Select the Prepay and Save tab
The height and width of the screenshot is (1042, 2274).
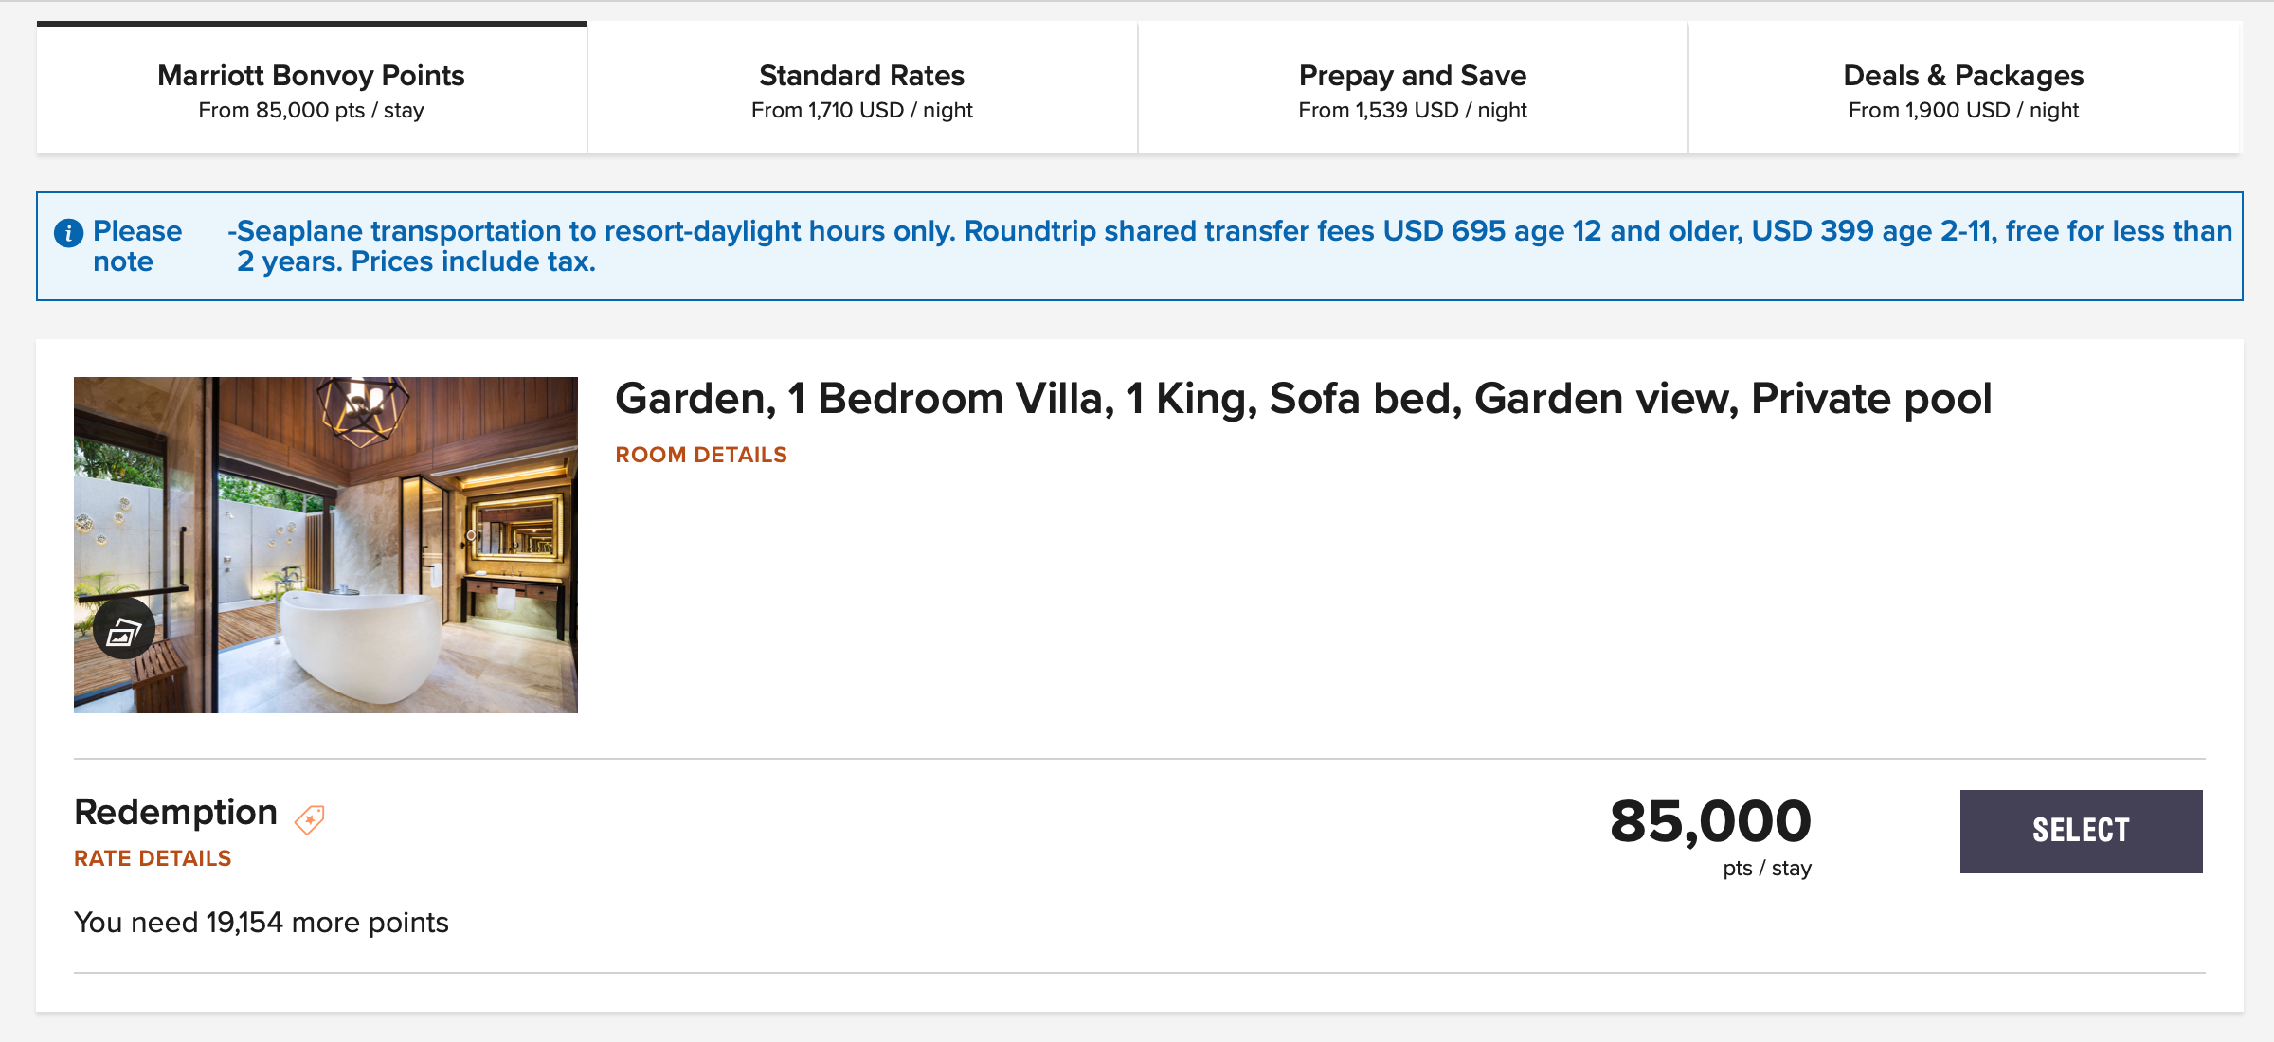1412,89
